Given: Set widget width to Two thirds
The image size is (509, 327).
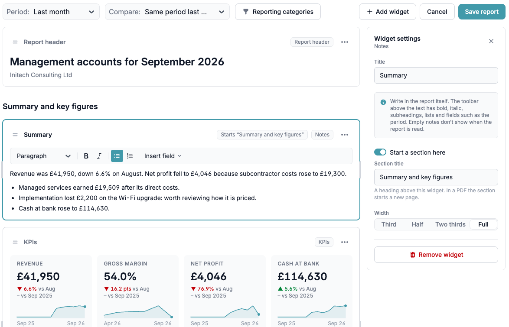Looking at the screenshot, I should pos(450,224).
